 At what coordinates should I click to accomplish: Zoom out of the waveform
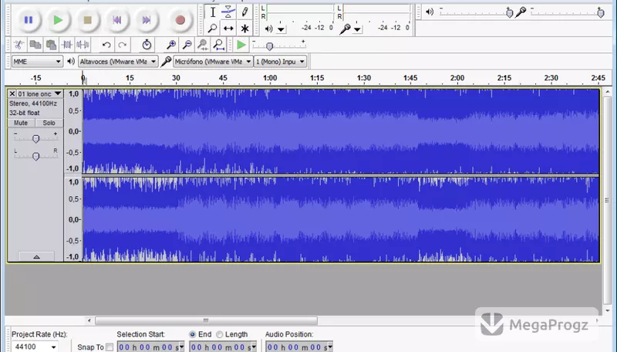[187, 45]
